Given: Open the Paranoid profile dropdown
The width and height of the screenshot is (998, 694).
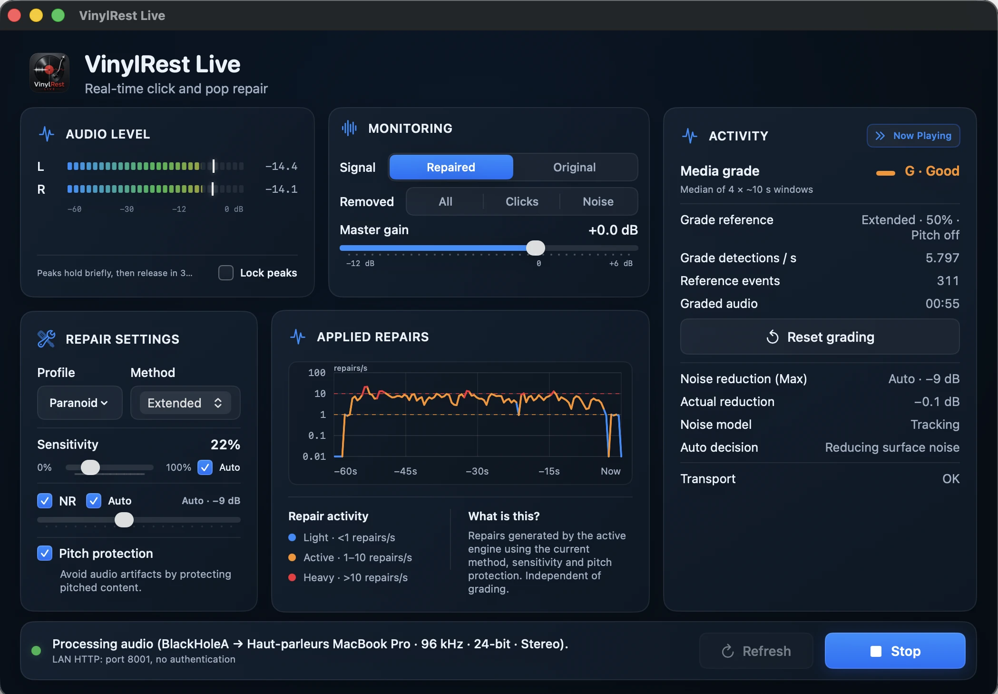Looking at the screenshot, I should (79, 403).
